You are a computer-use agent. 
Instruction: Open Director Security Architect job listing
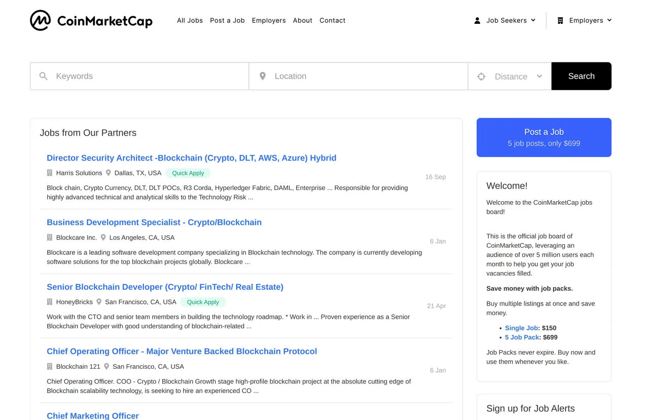coord(192,158)
